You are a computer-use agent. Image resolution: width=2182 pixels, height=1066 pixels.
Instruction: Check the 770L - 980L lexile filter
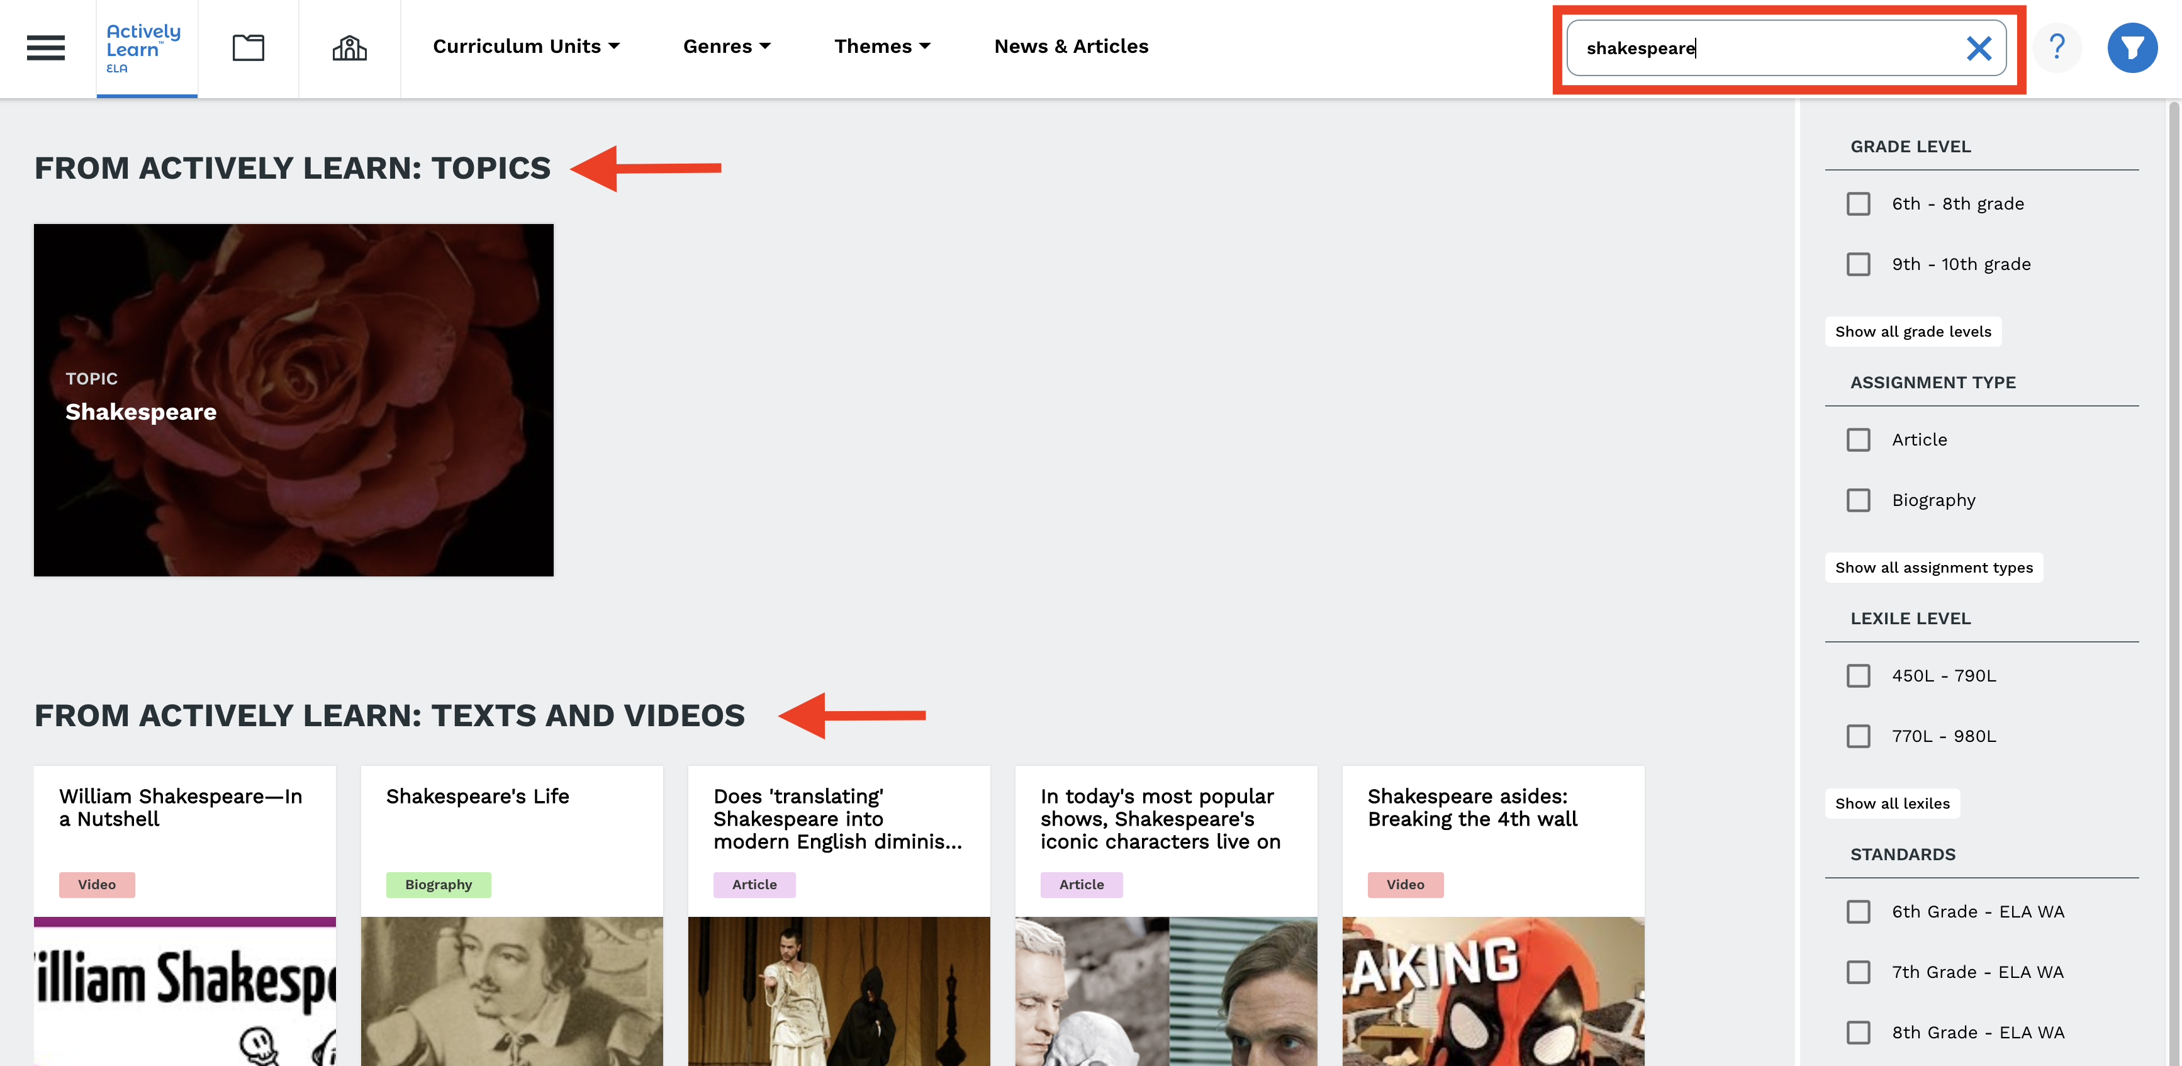1859,736
